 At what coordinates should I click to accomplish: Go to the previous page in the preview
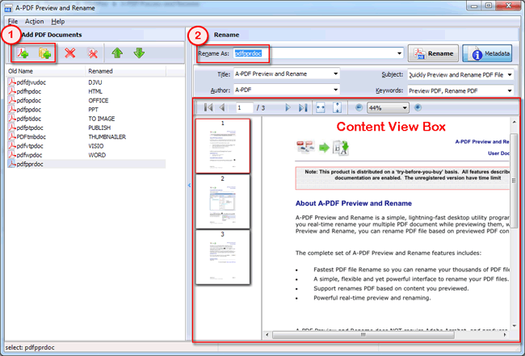point(222,107)
